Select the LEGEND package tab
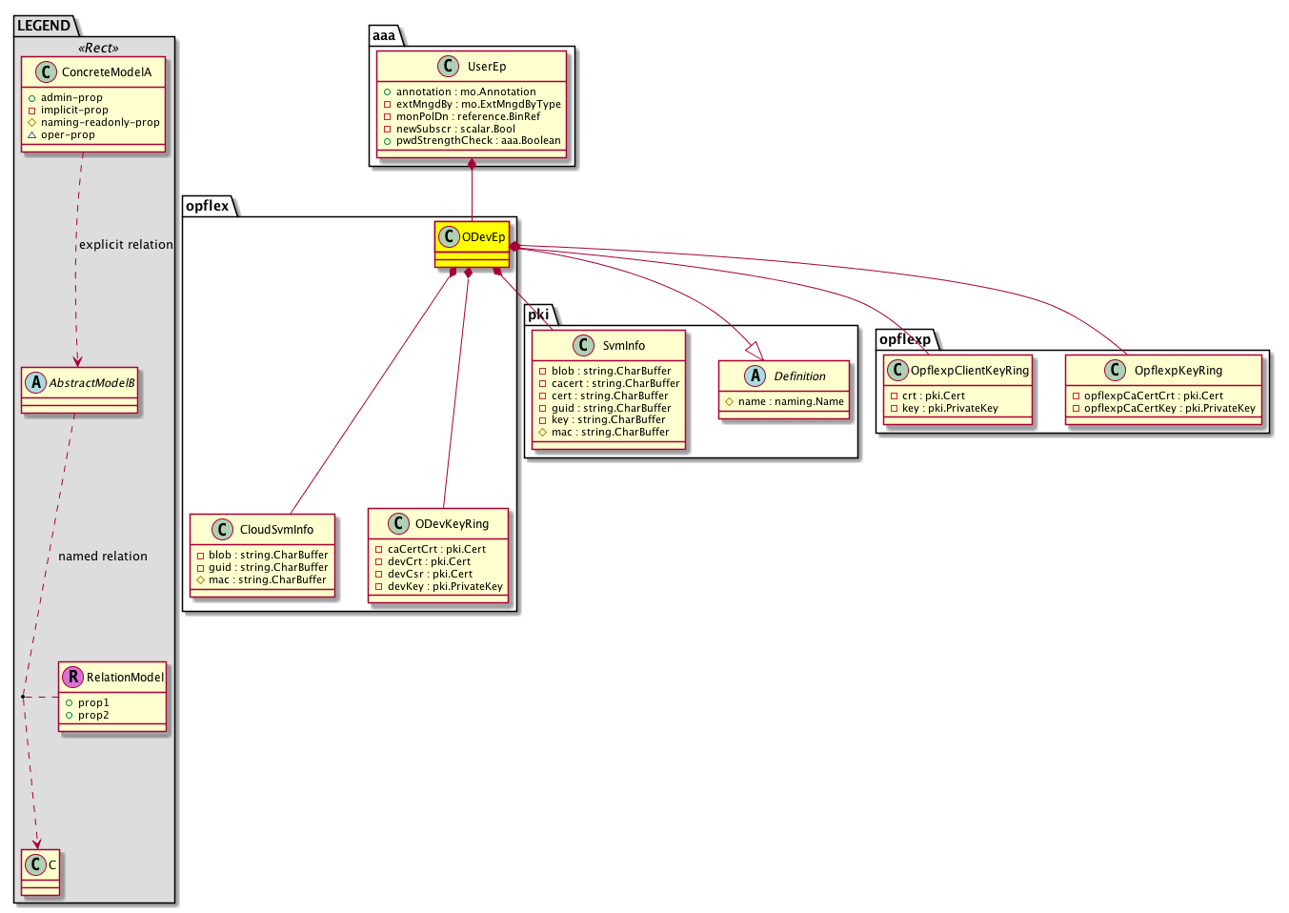 (44, 26)
